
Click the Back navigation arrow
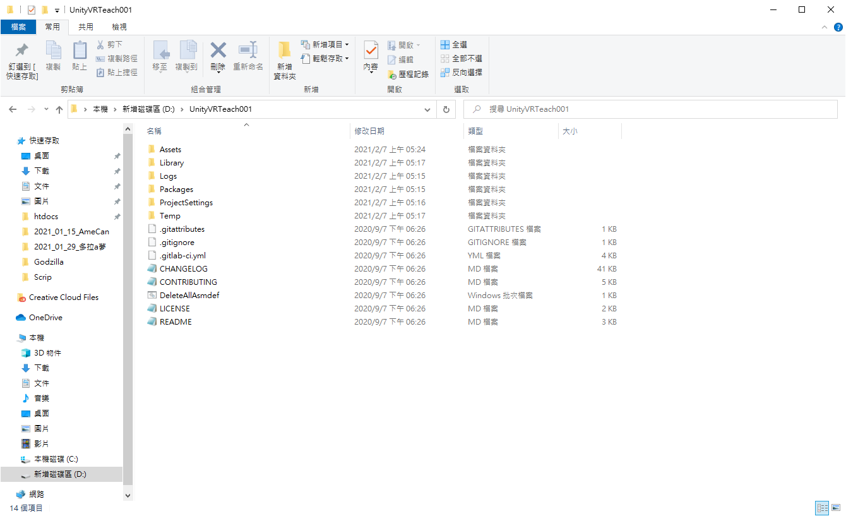click(13, 109)
